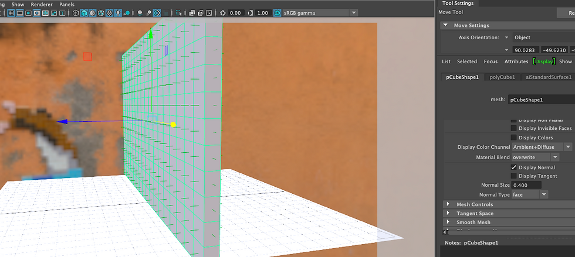Viewport: 575px width, 257px height.
Task: Click the mesh name field pCubeShape1
Action: point(541,100)
